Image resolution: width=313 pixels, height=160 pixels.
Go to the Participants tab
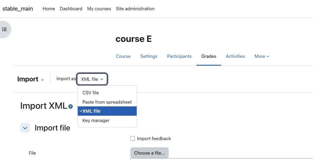pyautogui.click(x=179, y=56)
